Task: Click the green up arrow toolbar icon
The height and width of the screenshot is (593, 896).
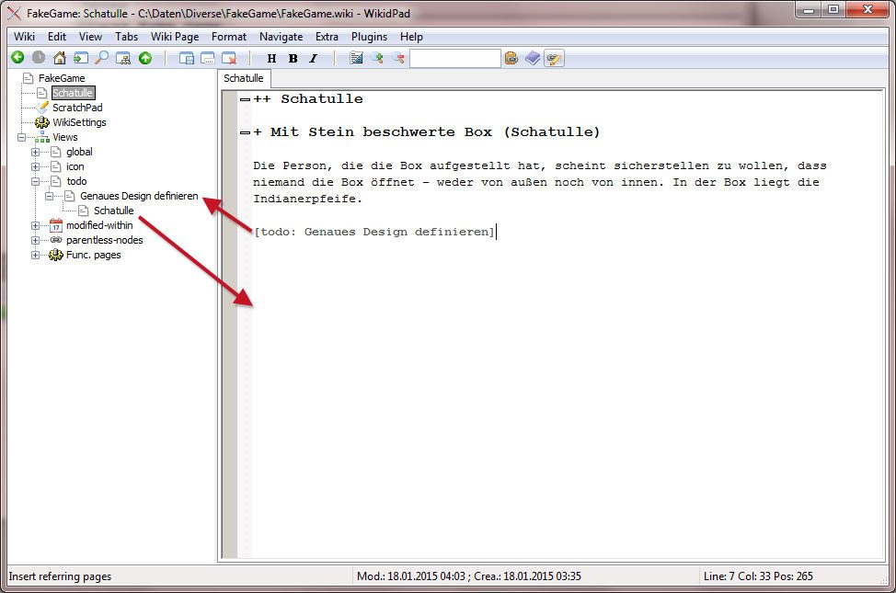Action: tap(144, 58)
